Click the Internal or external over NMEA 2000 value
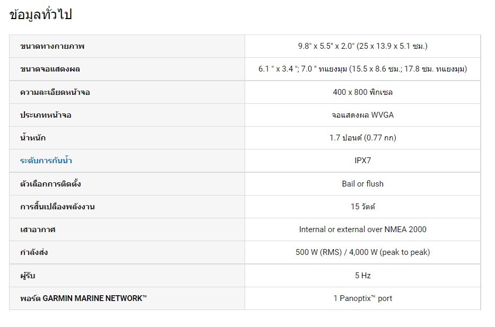 363,229
